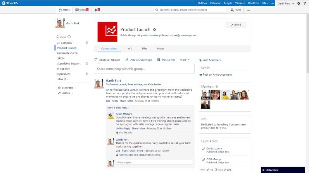Like Garth Fort's reply about quick response
This screenshot has height=173, width=309.
click(x=118, y=151)
